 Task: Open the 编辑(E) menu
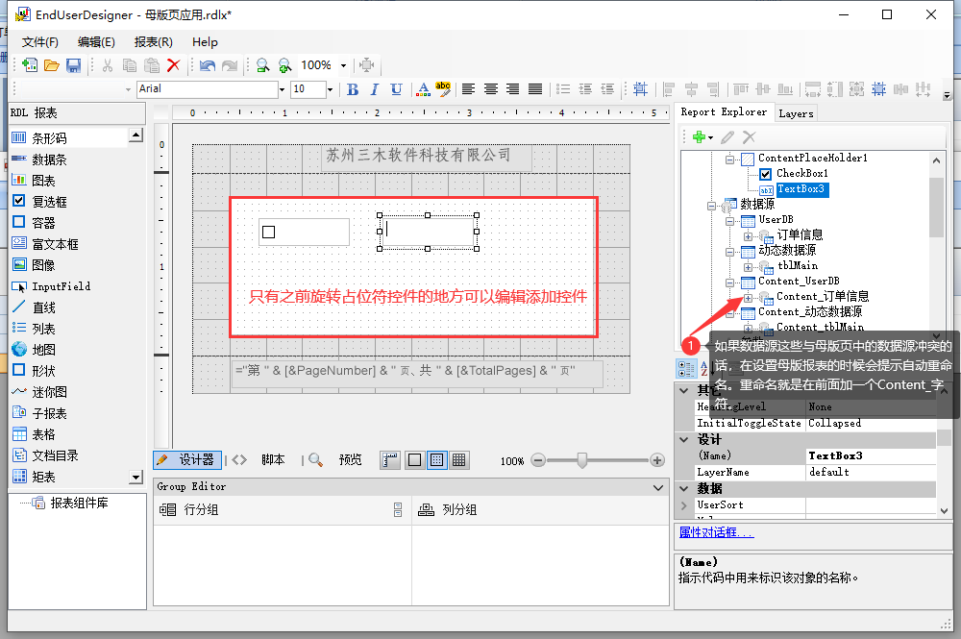[96, 42]
